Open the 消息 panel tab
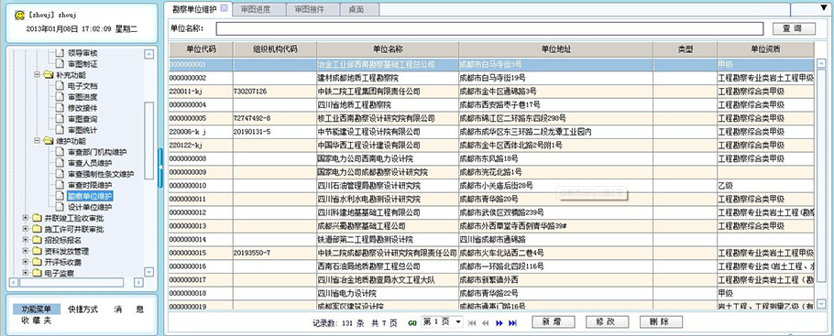This screenshot has height=336, width=834. coord(128,309)
